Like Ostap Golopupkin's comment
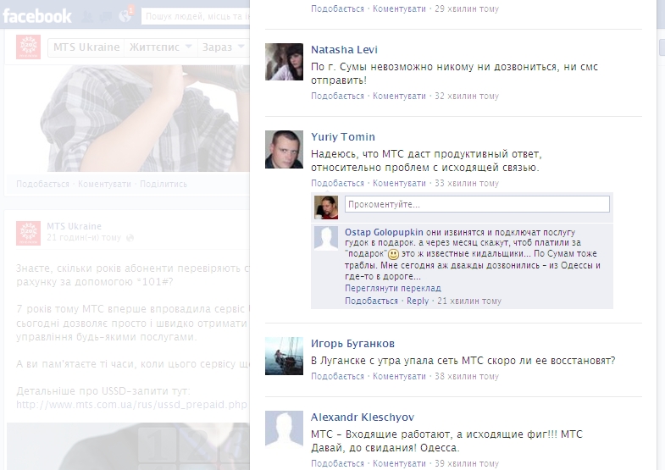The height and width of the screenshot is (470, 665). 371,301
